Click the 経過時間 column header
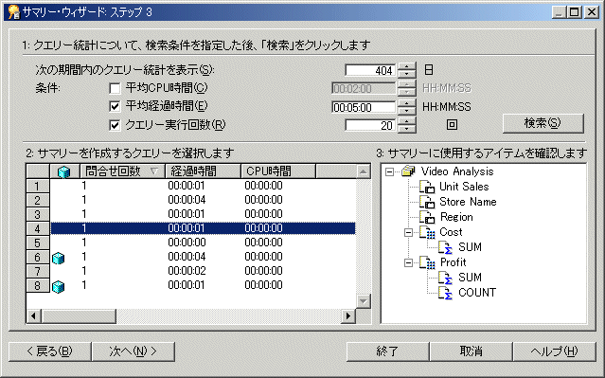 click(203, 171)
